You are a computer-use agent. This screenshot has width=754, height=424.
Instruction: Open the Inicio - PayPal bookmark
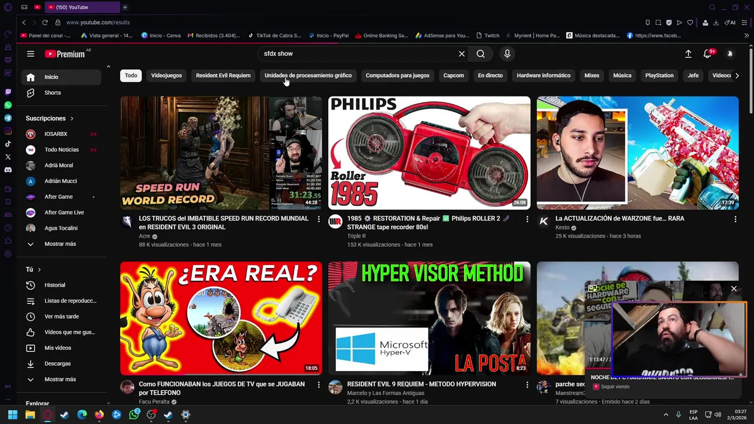[329, 35]
